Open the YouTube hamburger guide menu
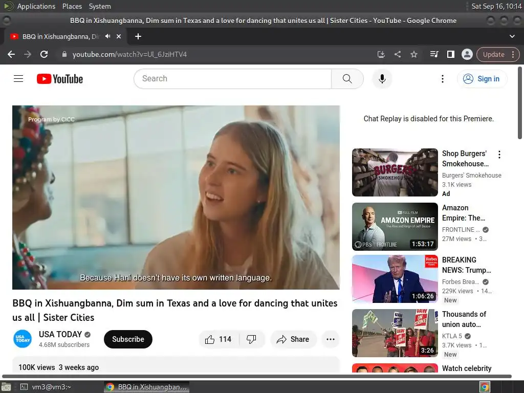Image resolution: width=524 pixels, height=393 pixels. [18, 79]
